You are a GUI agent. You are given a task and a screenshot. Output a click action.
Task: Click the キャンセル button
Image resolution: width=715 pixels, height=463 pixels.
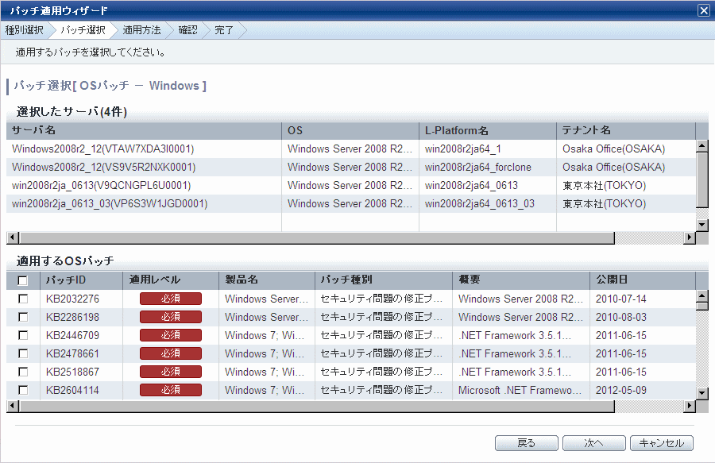(x=662, y=443)
